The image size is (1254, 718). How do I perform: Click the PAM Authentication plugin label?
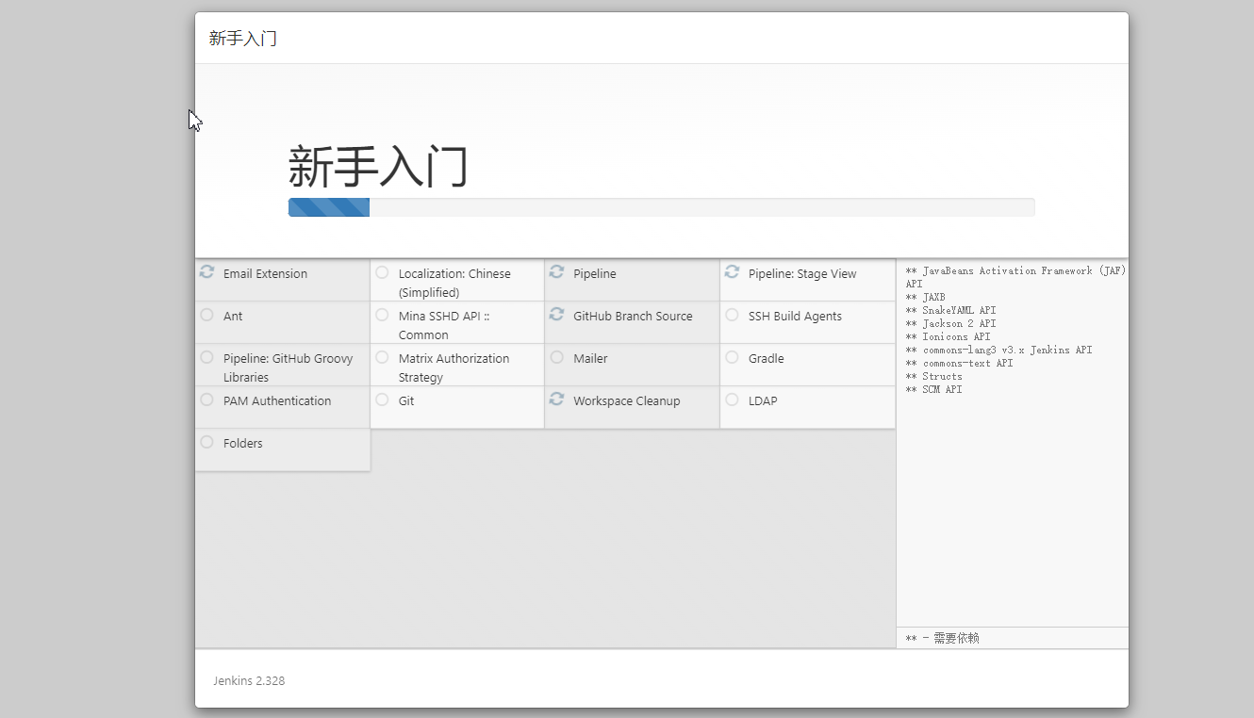click(x=277, y=400)
